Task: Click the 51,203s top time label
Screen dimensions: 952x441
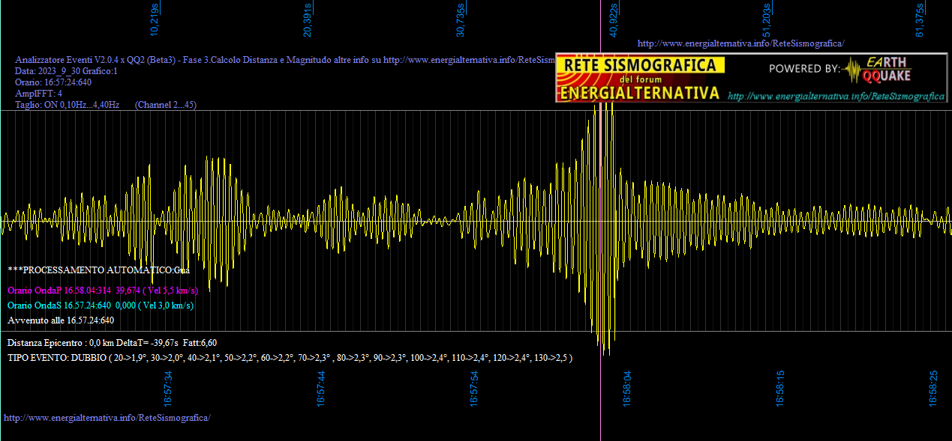Action: pos(767,20)
